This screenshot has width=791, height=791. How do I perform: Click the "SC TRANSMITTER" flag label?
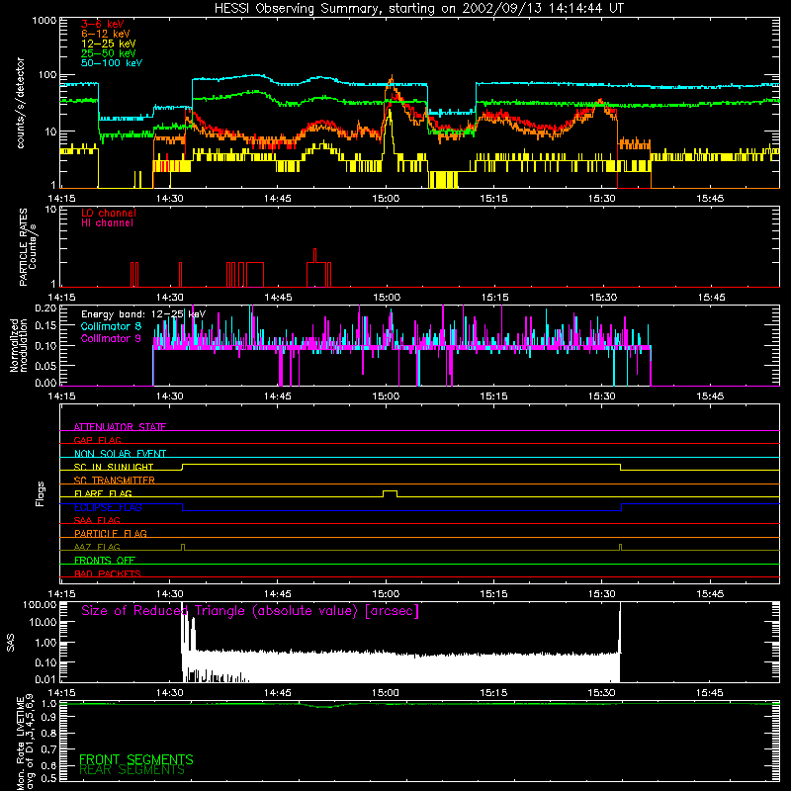pyautogui.click(x=114, y=481)
